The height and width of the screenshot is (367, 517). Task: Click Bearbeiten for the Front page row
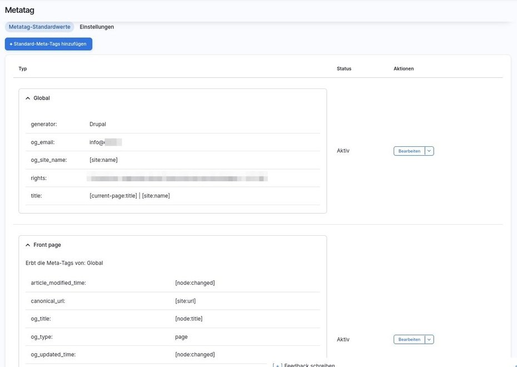[x=409, y=339]
